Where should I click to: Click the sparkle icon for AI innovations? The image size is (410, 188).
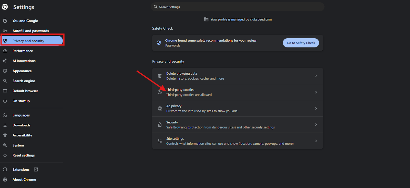5,61
